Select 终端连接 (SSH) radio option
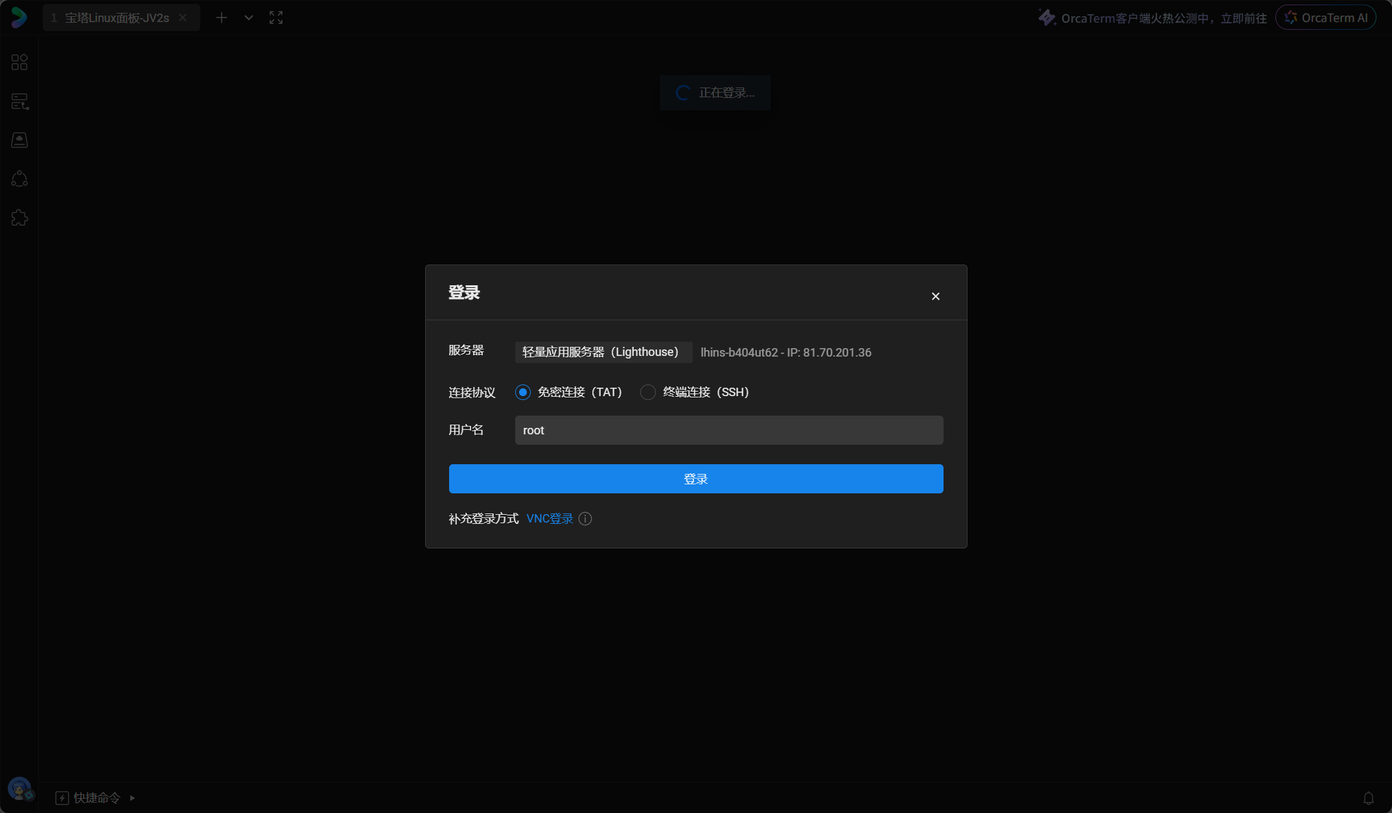1392x813 pixels. 647,392
